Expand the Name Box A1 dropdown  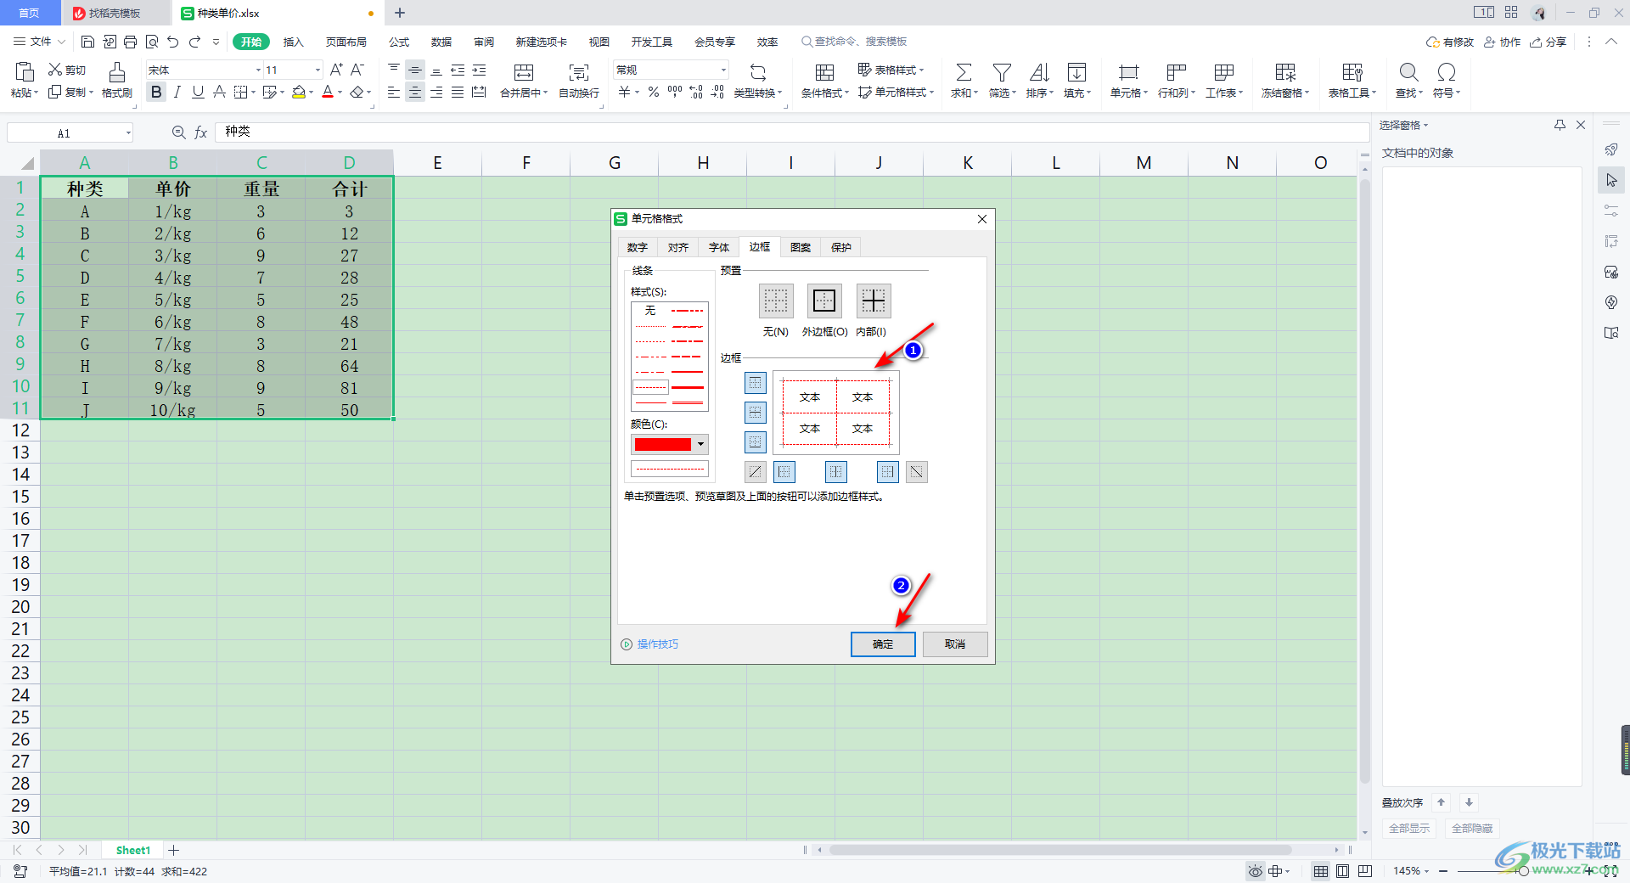pyautogui.click(x=128, y=132)
